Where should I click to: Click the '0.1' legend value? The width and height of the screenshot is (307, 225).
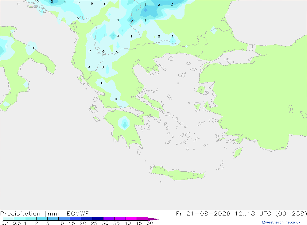tap(5, 223)
